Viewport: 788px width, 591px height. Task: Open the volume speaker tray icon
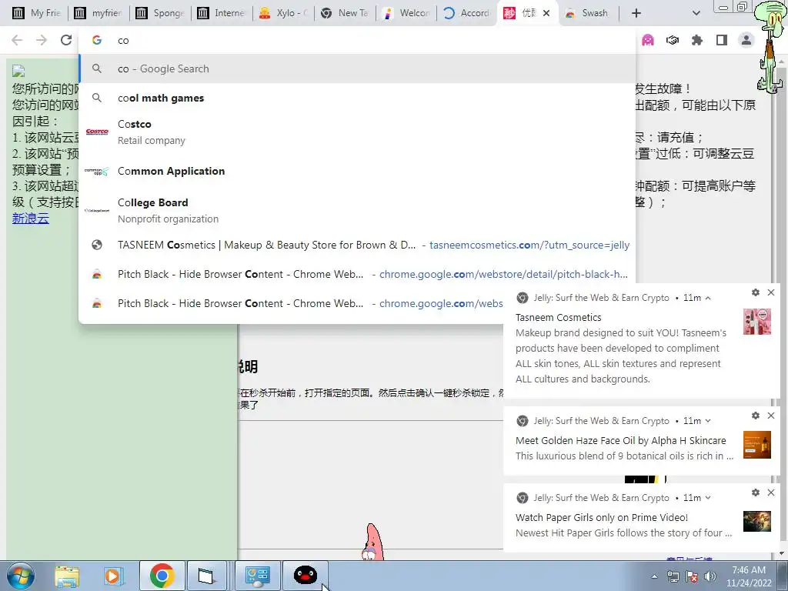(710, 576)
